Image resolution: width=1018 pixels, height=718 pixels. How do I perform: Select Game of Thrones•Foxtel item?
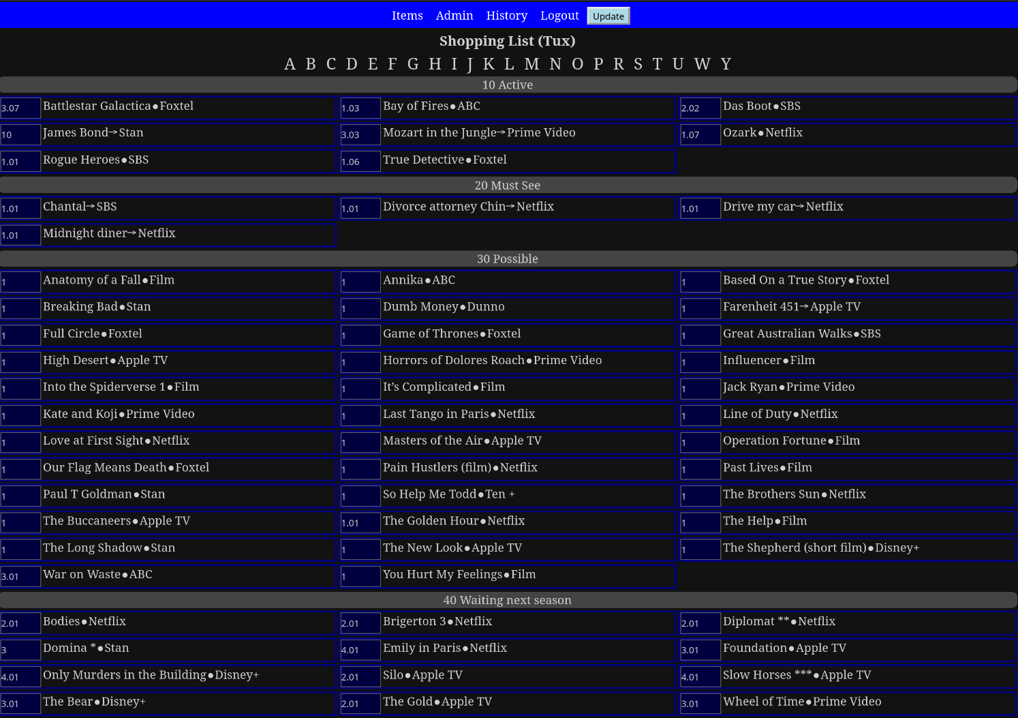point(452,333)
